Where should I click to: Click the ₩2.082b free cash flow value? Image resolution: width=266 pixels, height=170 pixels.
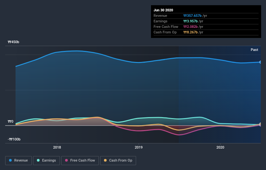tap(190, 27)
